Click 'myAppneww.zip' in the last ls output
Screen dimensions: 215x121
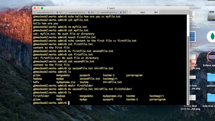click(x=112, y=96)
